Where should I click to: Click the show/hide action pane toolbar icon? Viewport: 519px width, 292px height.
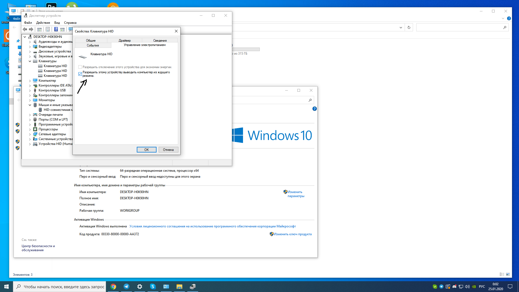[x=62, y=29]
